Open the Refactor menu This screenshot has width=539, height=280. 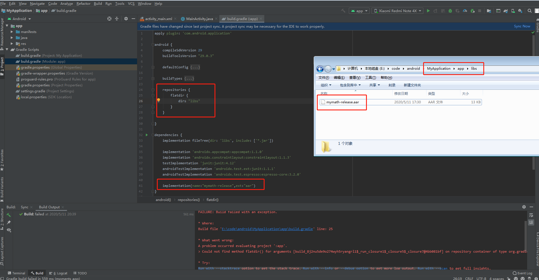click(83, 4)
